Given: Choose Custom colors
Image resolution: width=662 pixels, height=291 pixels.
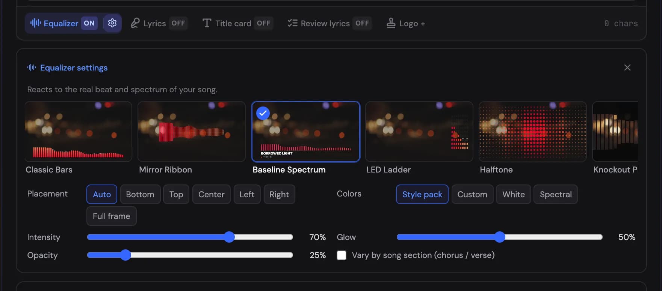Looking at the screenshot, I should coord(472,194).
